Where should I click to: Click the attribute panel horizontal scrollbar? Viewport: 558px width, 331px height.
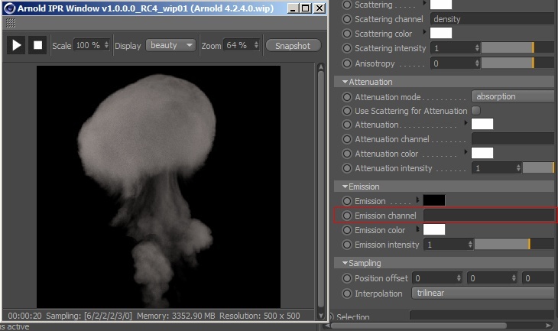[x=419, y=326]
